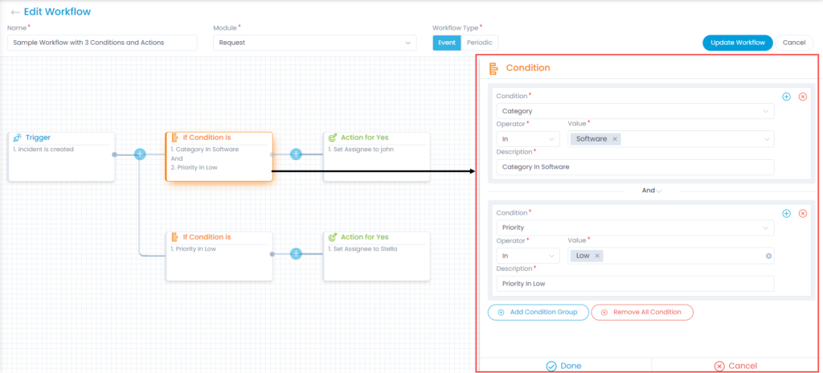Add condition next to Category condition row
The image size is (823, 373).
(x=786, y=96)
